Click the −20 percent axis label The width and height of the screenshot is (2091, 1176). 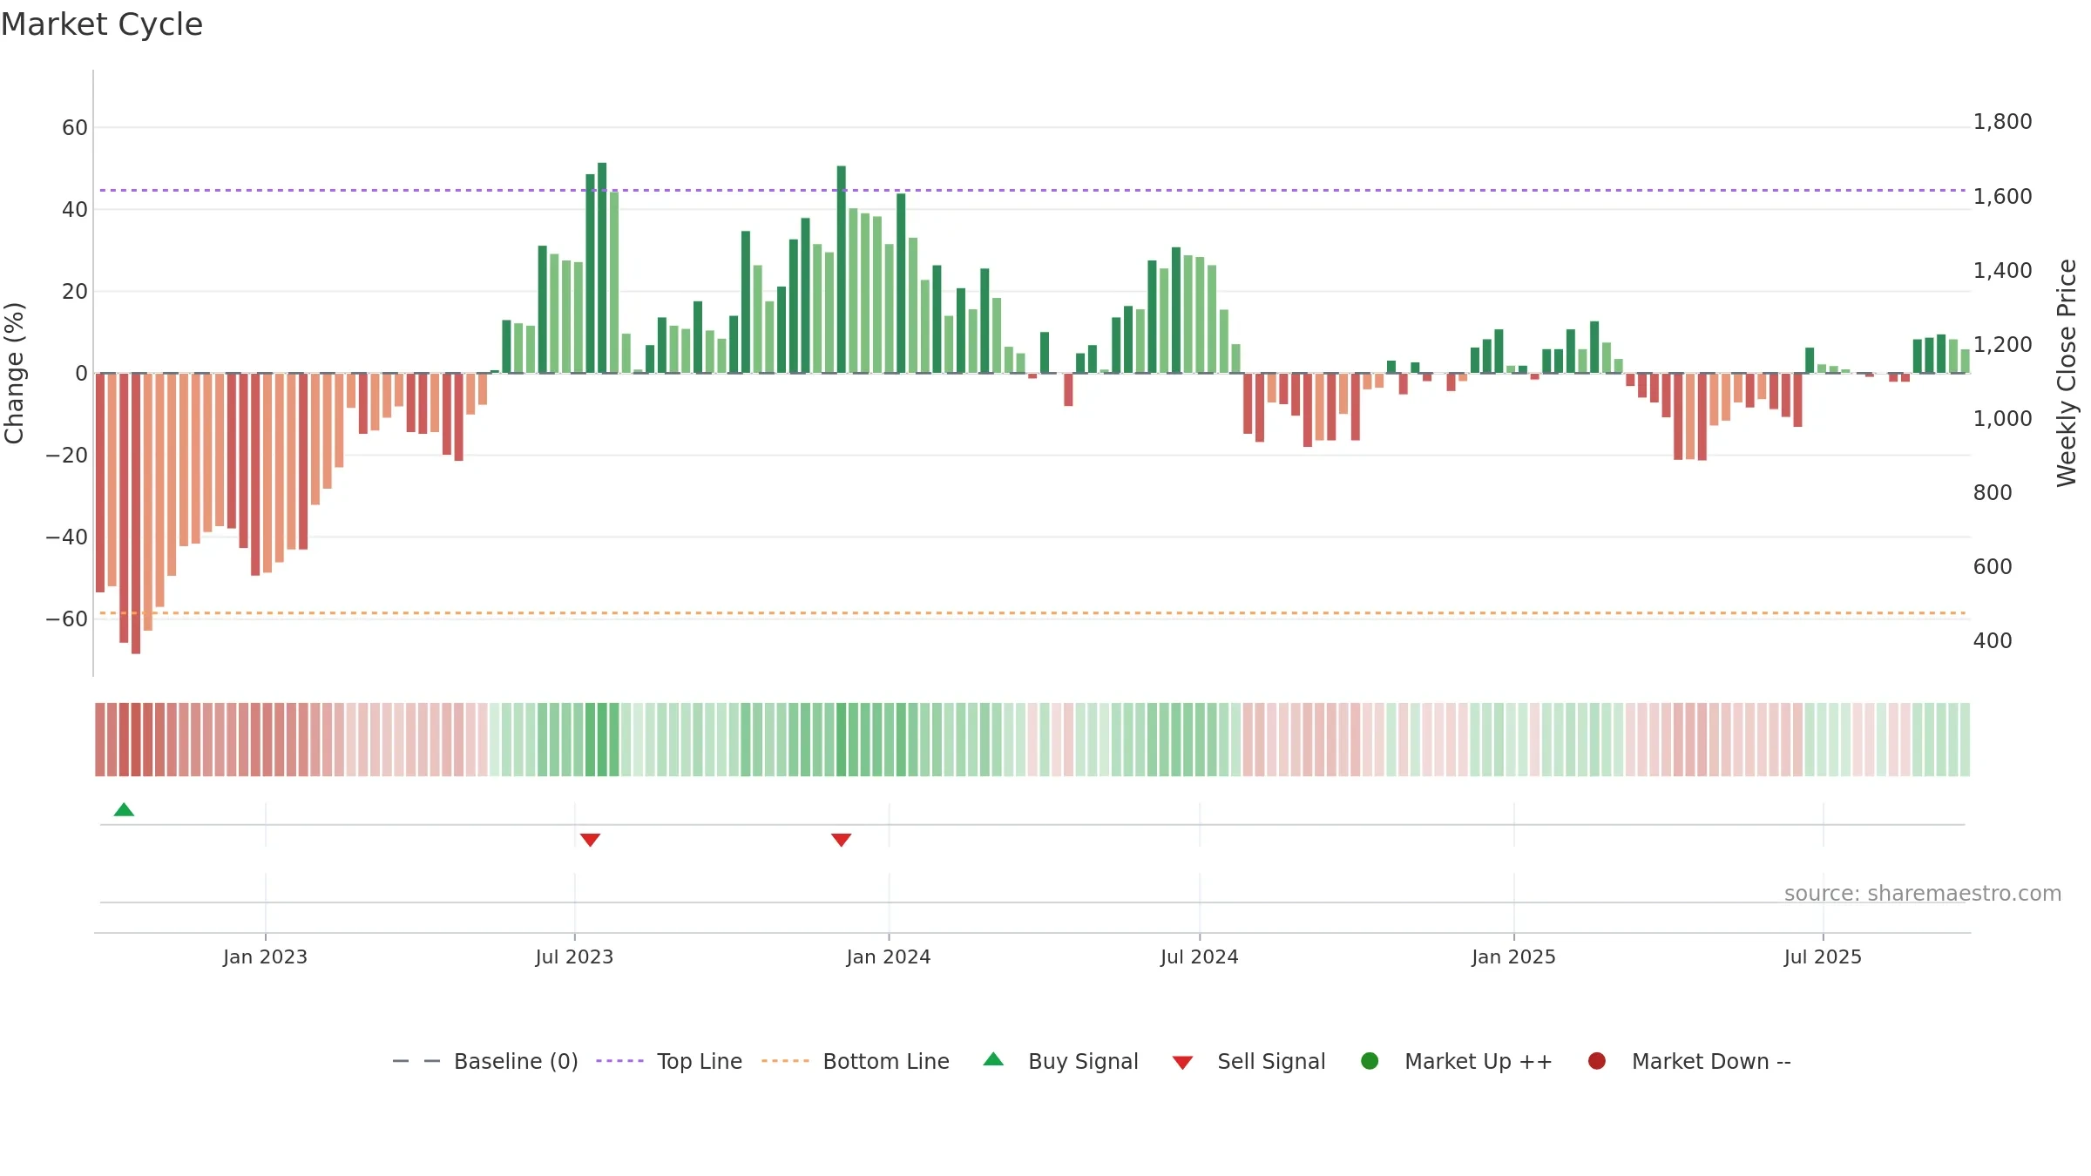tap(67, 456)
